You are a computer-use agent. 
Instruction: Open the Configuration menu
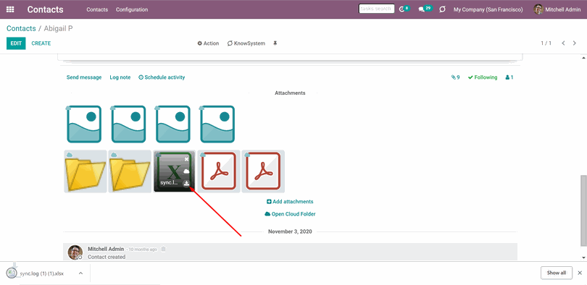pos(132,9)
